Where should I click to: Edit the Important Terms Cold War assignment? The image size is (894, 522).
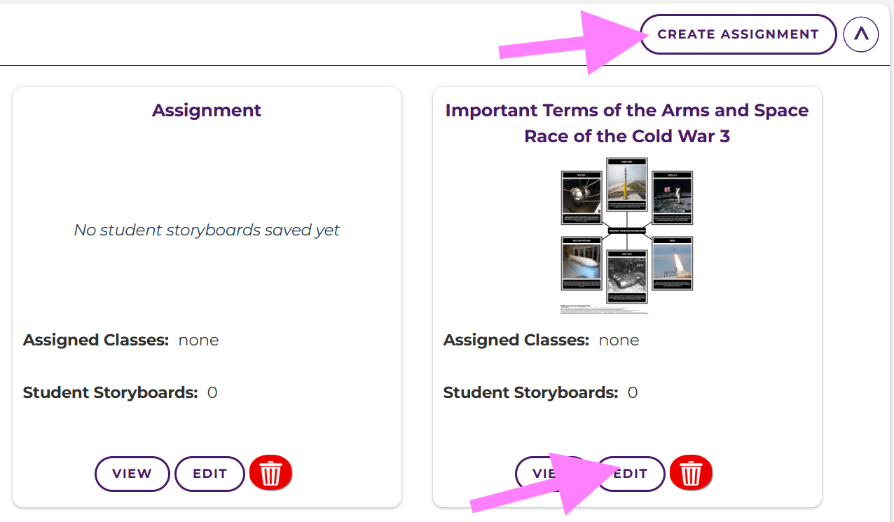pos(634,474)
